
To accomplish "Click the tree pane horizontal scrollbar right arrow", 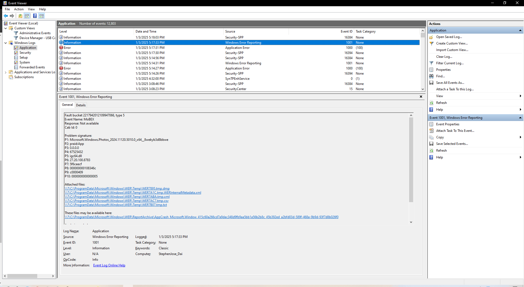I will tap(53, 276).
